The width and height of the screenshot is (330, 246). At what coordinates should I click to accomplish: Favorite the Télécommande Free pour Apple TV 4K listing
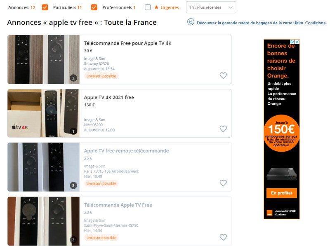(223, 75)
